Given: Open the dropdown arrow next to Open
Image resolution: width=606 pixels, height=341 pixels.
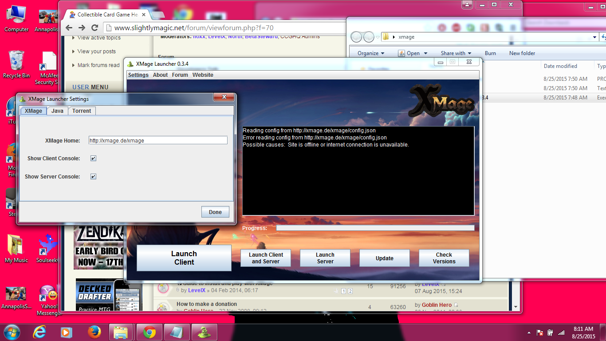Looking at the screenshot, I should coord(425,53).
